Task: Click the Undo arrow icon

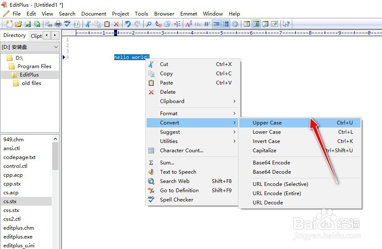Action: tap(128, 24)
